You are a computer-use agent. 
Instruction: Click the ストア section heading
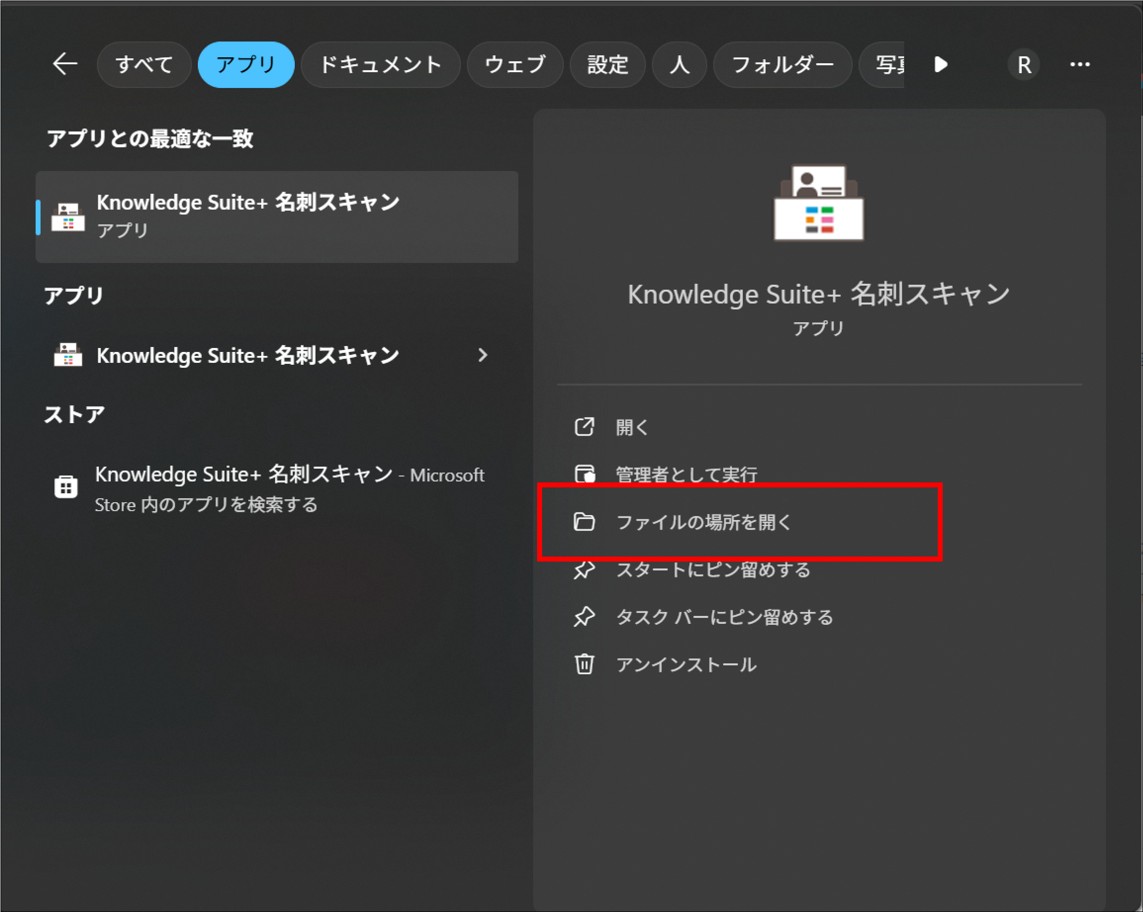(x=74, y=414)
